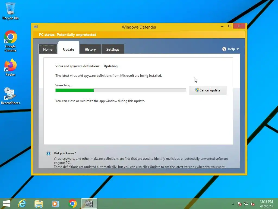Click the Windows Defender title bar icon
This screenshot has width=278, height=209.
[x=36, y=27]
